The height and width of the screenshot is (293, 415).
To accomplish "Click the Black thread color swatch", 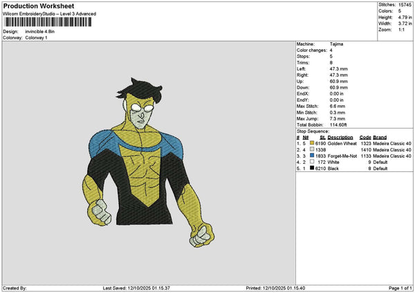I will point(312,168).
